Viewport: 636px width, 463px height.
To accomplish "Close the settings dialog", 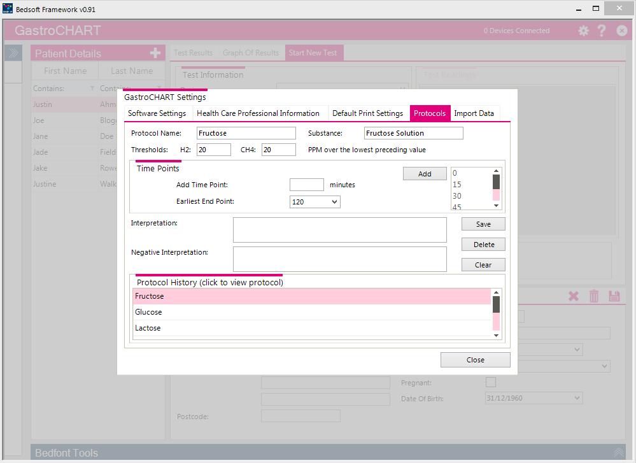I will pyautogui.click(x=475, y=360).
